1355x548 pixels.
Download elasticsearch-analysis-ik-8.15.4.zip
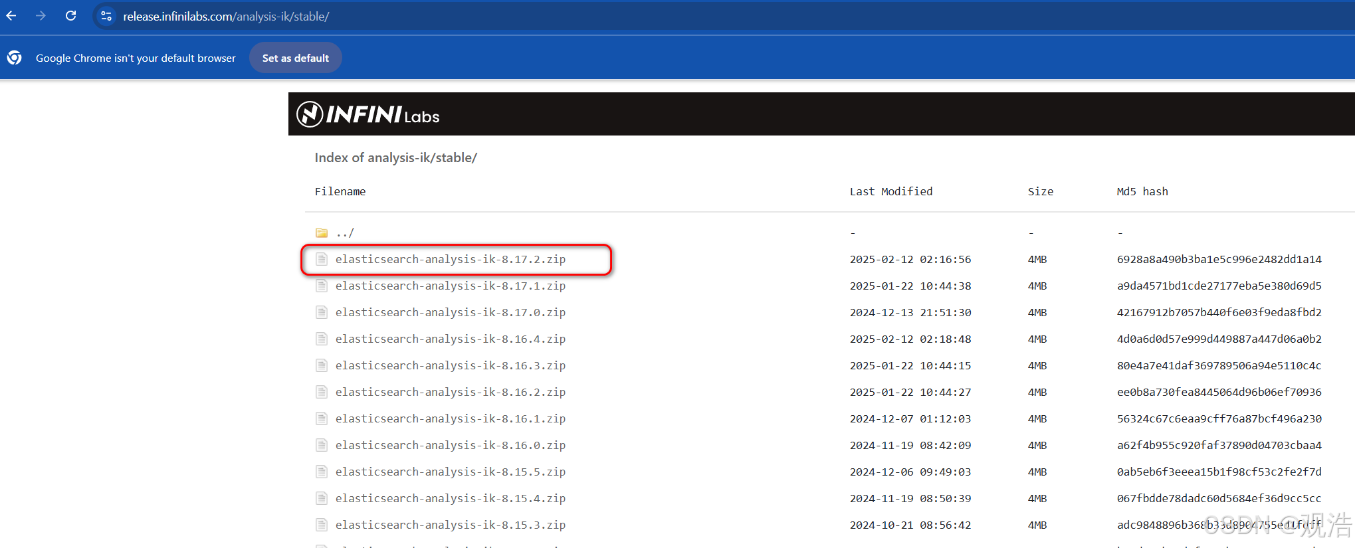coord(451,498)
